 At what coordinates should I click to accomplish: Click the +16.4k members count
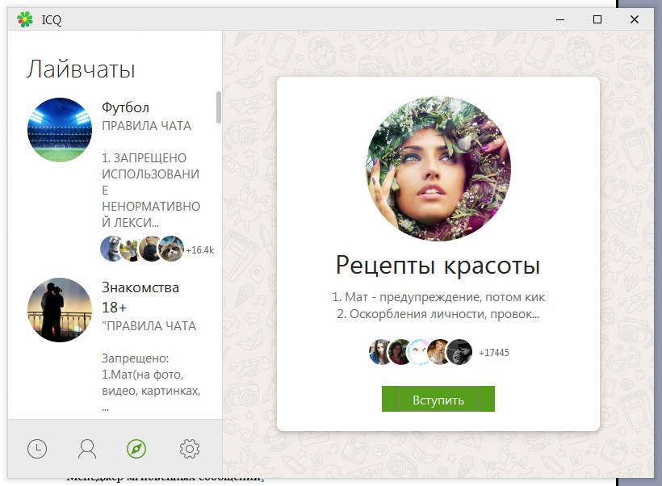tap(200, 250)
